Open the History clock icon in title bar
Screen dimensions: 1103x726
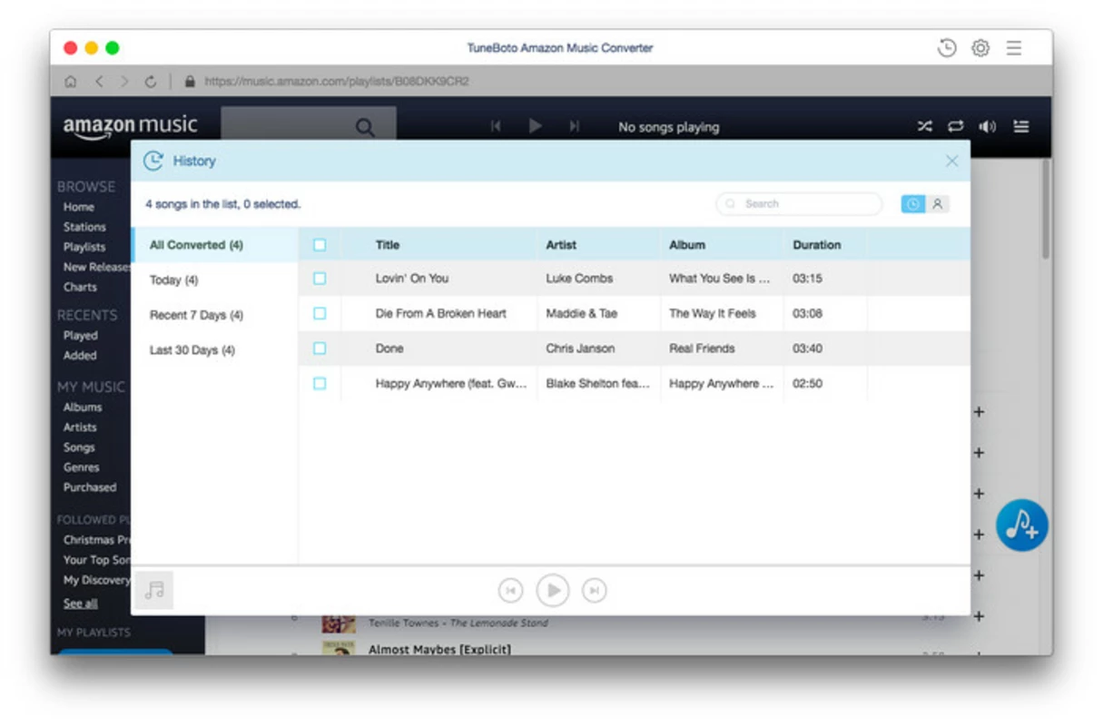[x=947, y=48]
